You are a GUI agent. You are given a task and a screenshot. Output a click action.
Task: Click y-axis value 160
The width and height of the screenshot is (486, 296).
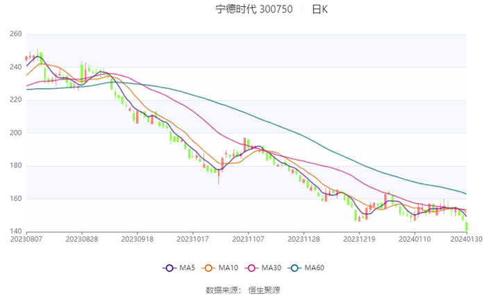(16, 199)
